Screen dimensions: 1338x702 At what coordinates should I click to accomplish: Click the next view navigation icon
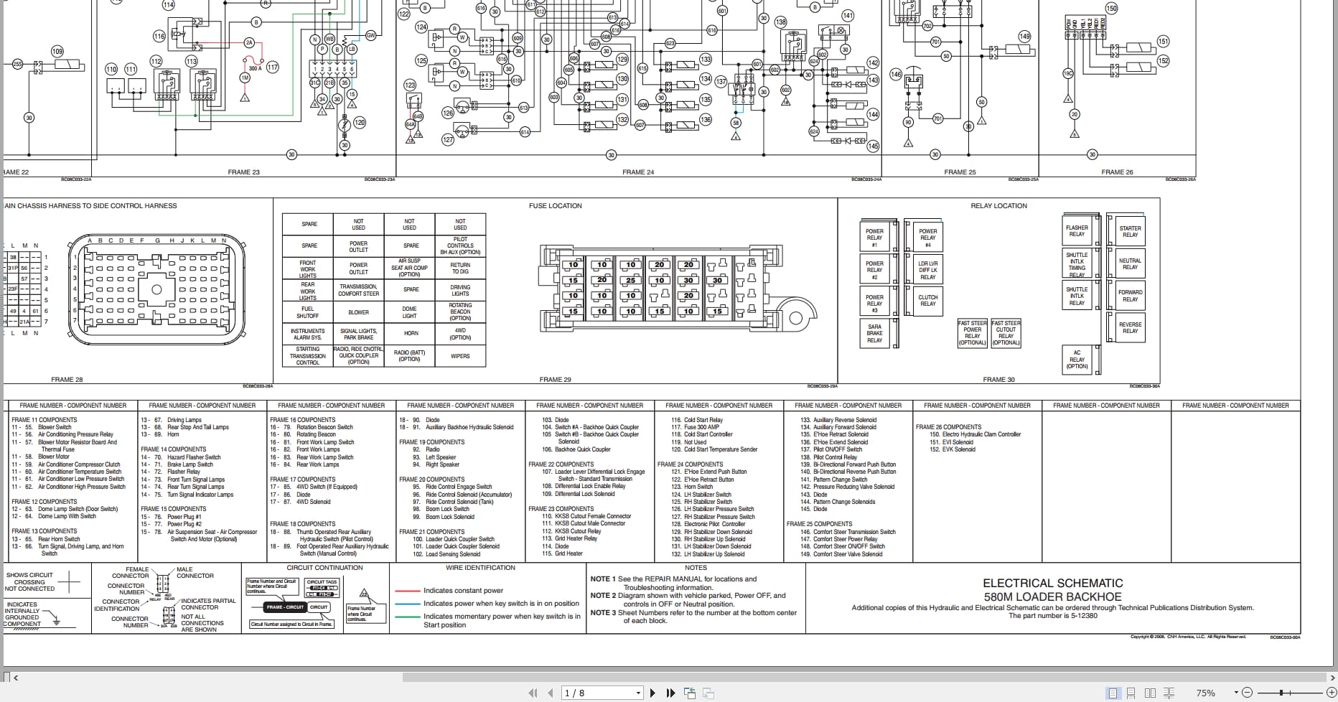[x=708, y=693]
